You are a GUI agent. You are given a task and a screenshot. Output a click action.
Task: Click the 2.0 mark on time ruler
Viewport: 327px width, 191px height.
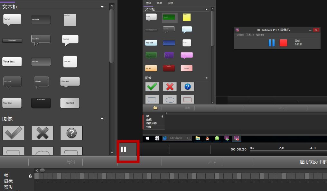(281, 148)
